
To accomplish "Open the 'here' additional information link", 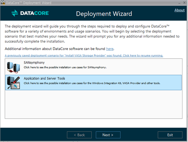I will click(x=110, y=49).
